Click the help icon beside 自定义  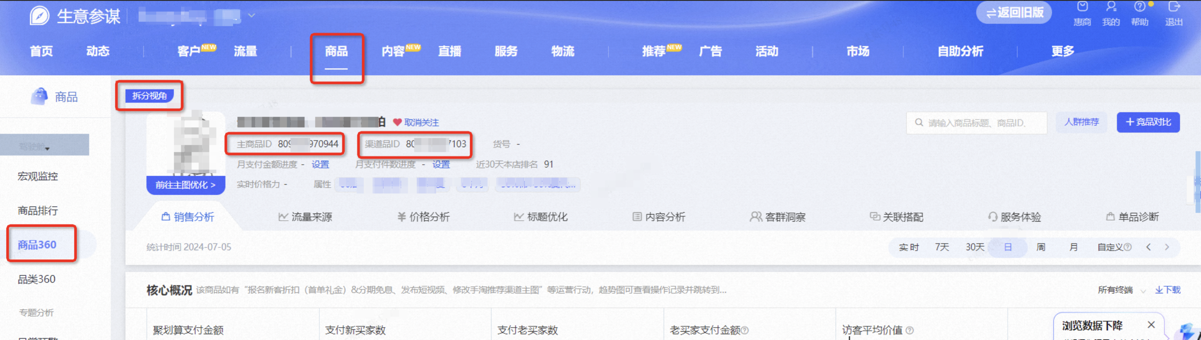(x=1127, y=247)
